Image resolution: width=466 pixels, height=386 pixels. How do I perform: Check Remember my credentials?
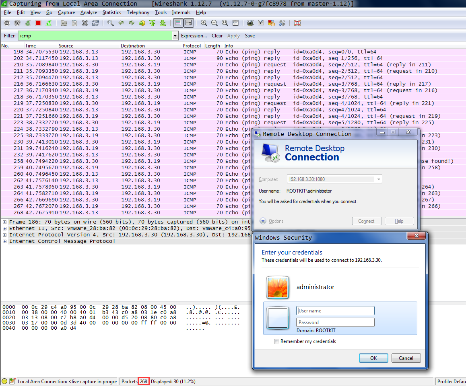click(x=277, y=341)
